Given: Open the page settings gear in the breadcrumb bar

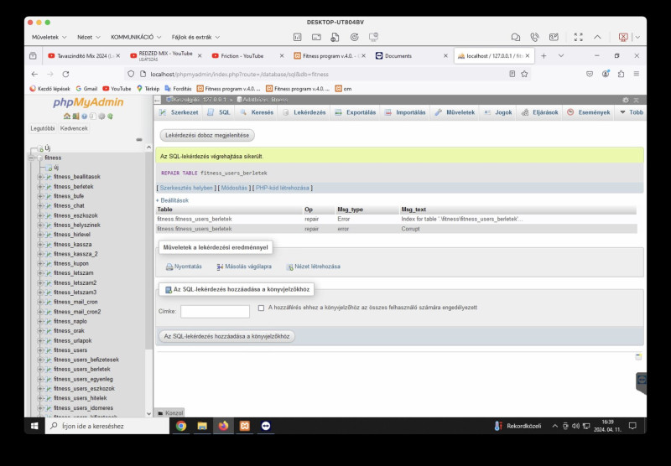Looking at the screenshot, I should [626, 100].
